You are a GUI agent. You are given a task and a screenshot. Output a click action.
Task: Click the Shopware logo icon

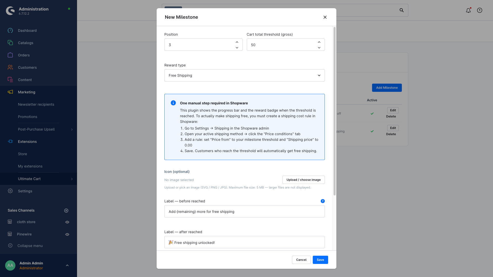tap(10, 11)
